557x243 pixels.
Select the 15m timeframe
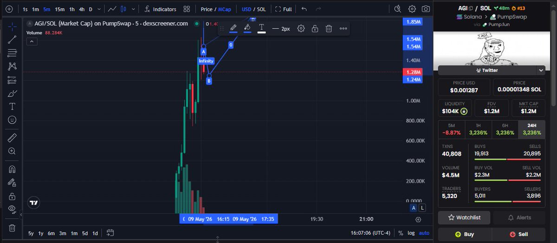pyautogui.click(x=60, y=9)
